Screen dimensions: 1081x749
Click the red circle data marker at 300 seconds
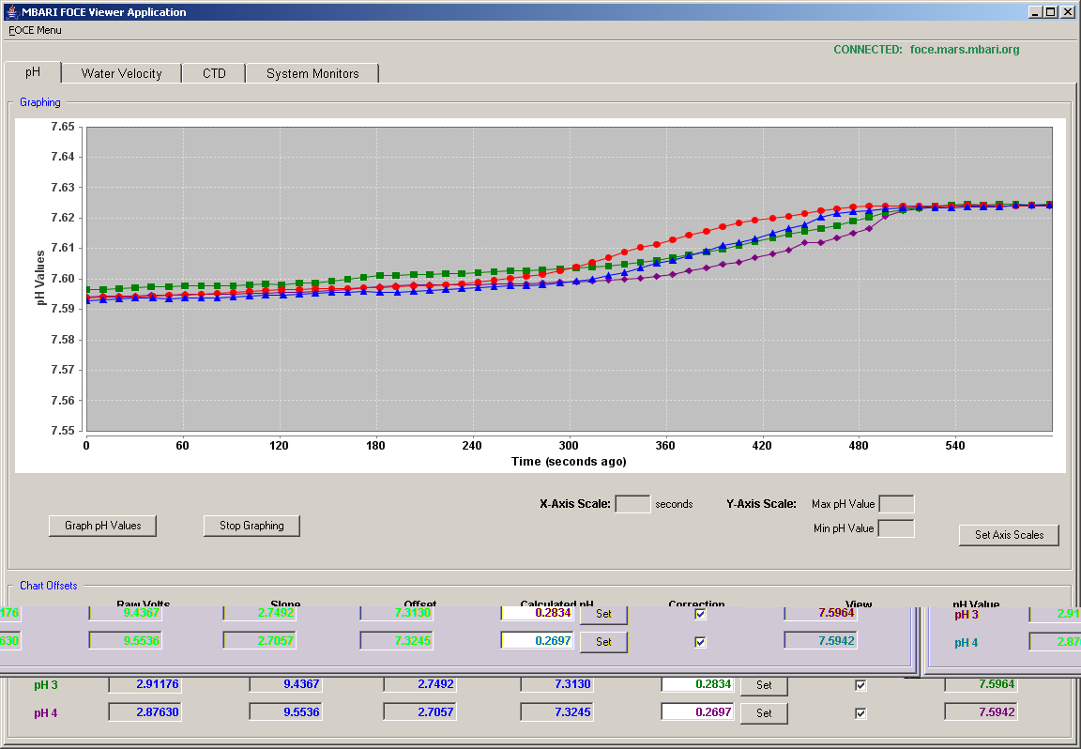coord(576,267)
